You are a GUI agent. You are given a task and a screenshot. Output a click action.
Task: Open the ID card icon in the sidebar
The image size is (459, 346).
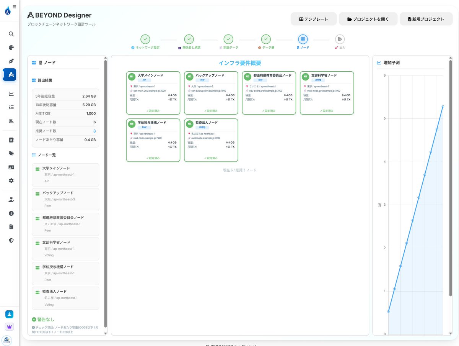[x=11, y=167]
